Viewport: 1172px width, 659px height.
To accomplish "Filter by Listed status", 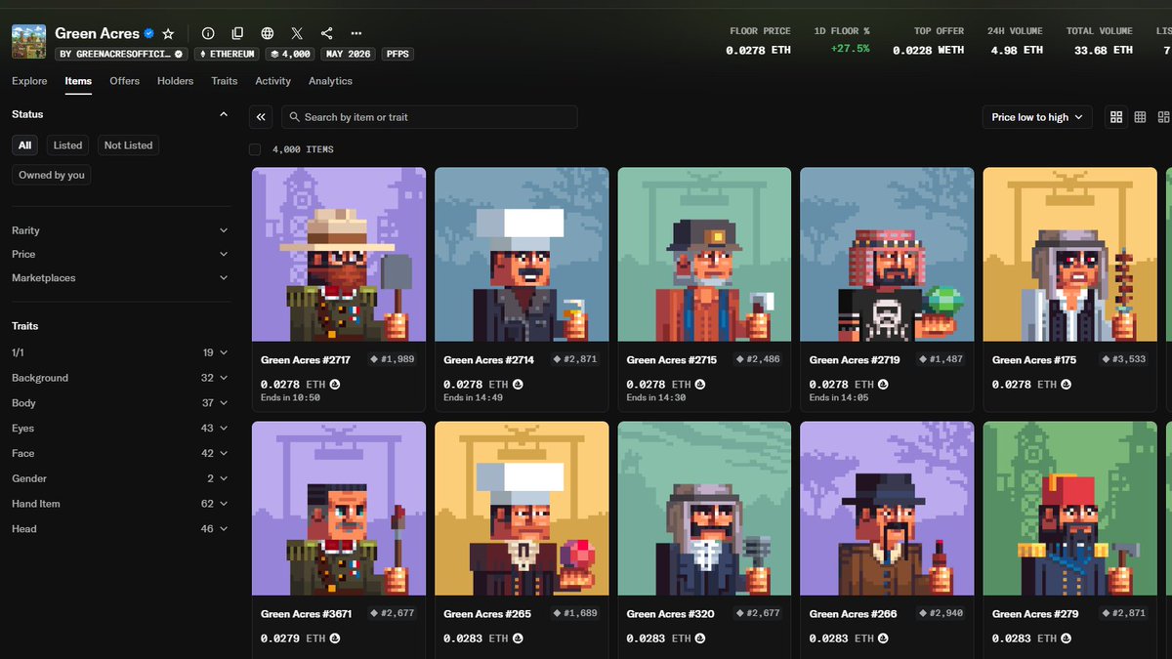I will click(67, 145).
